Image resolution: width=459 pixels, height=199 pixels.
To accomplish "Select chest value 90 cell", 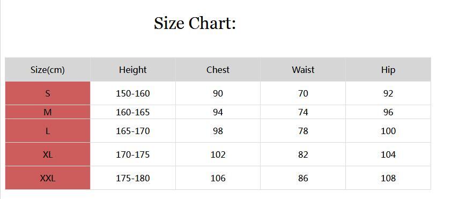I will pyautogui.click(x=218, y=93).
